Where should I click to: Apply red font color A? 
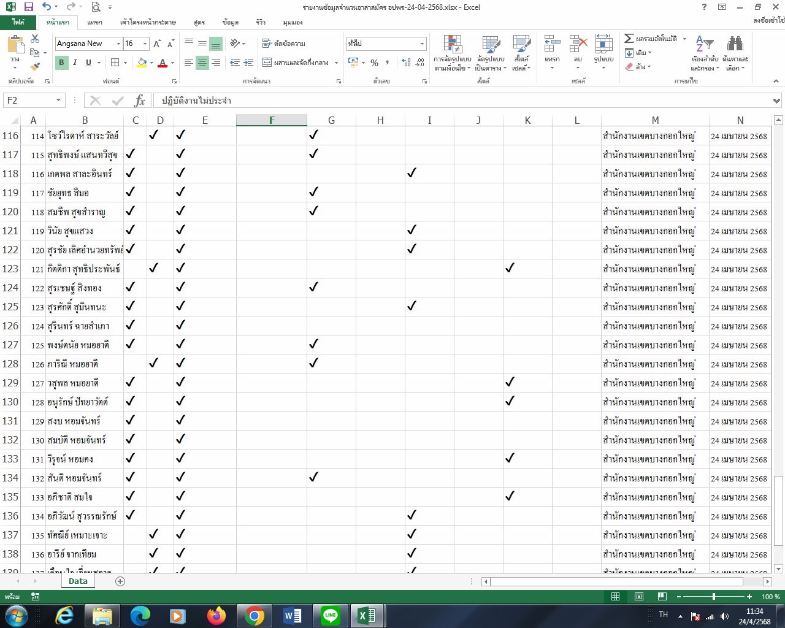pos(163,63)
